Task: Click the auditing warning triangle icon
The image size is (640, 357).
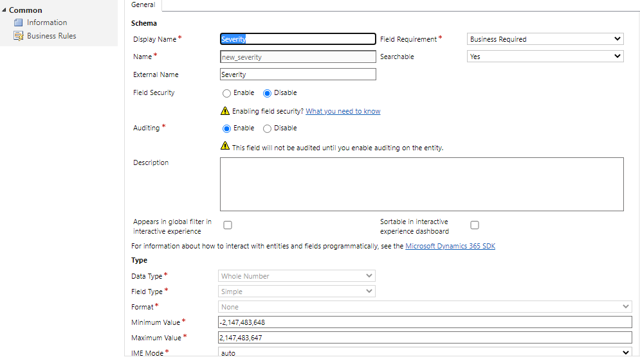Action: point(225,146)
